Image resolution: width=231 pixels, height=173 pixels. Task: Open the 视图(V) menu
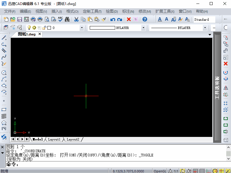41,12
